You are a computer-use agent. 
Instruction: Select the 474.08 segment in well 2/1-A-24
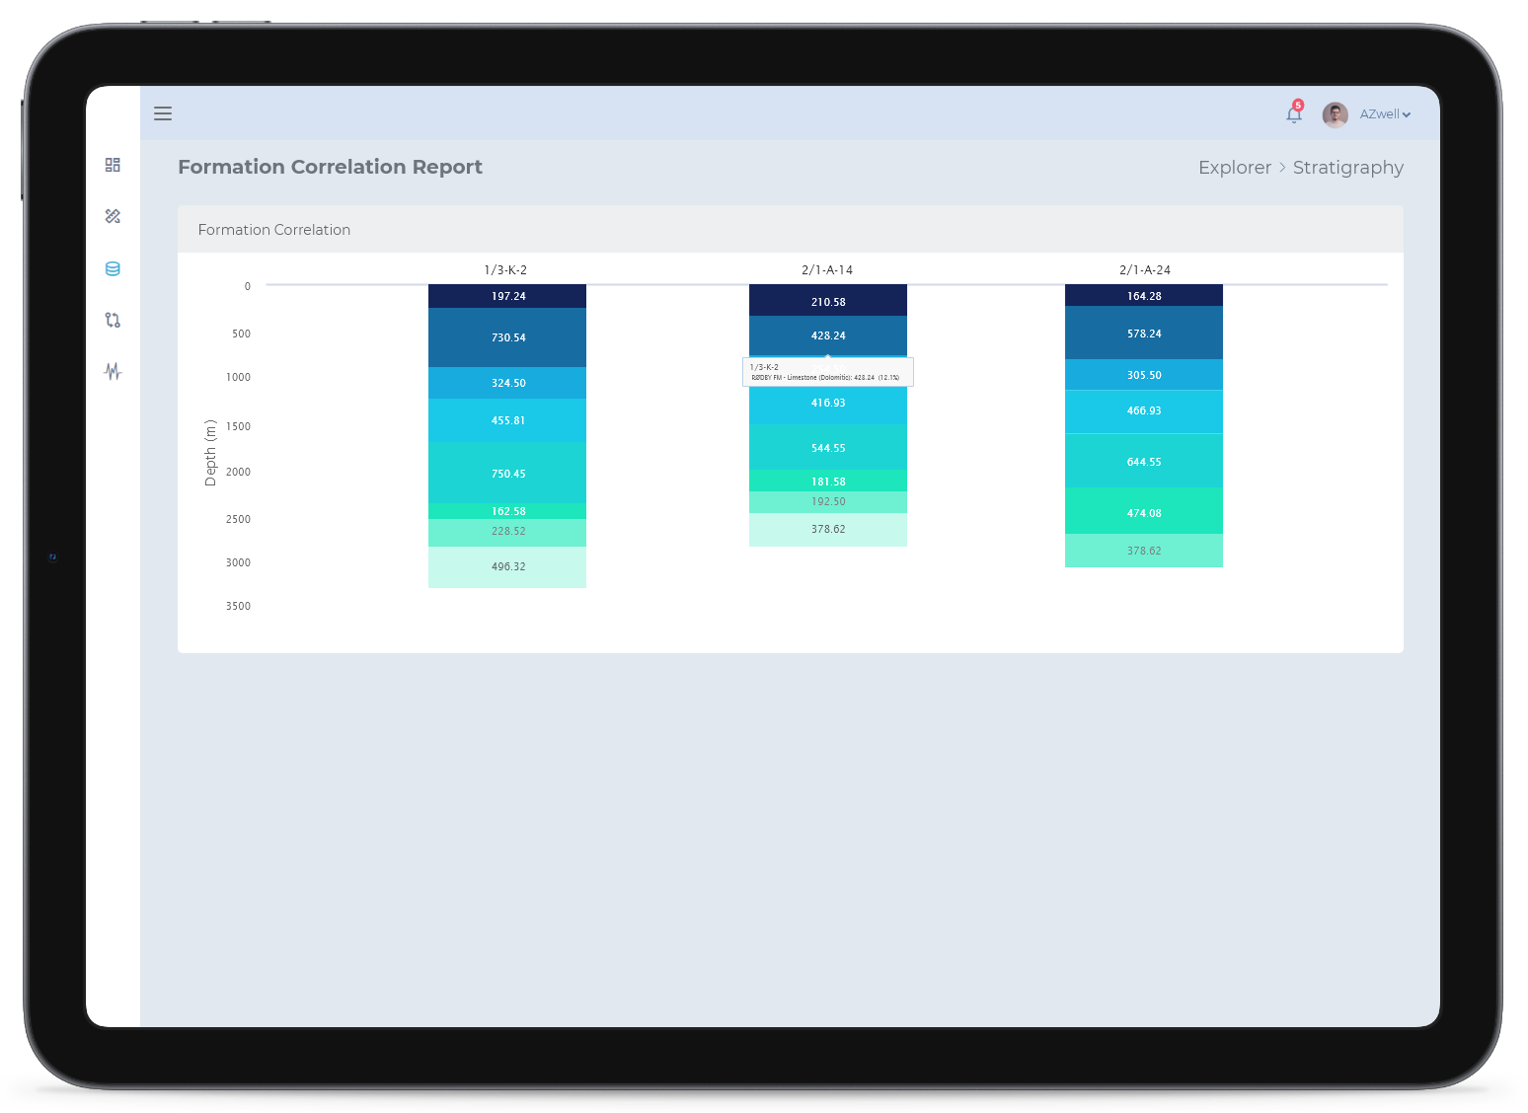pyautogui.click(x=1143, y=512)
